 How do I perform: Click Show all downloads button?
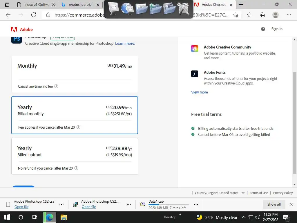pos(274,204)
